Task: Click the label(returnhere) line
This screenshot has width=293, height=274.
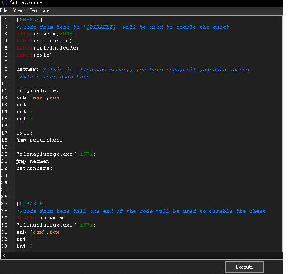Action: point(44,41)
